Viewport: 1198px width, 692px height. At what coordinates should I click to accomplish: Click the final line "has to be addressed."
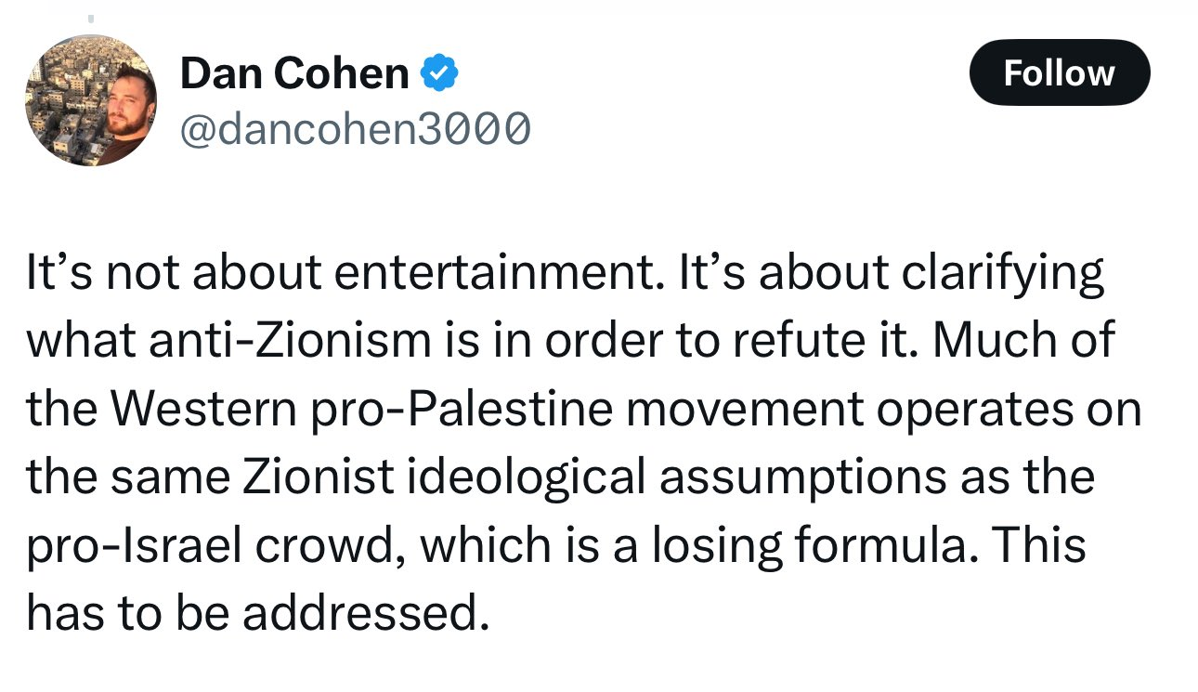tap(257, 612)
